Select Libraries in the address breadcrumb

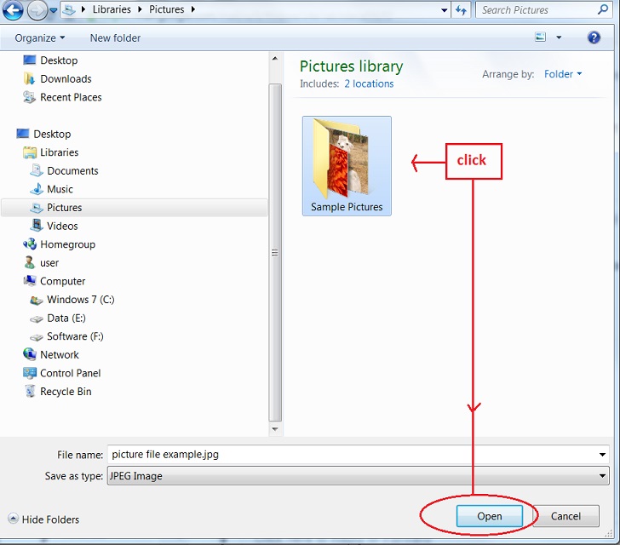point(112,9)
